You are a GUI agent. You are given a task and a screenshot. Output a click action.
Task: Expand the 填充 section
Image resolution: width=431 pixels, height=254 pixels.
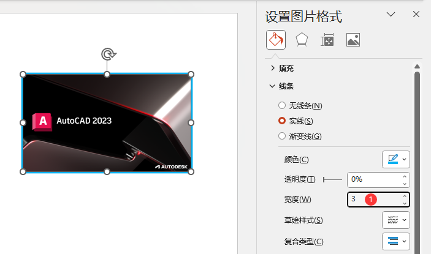point(282,69)
